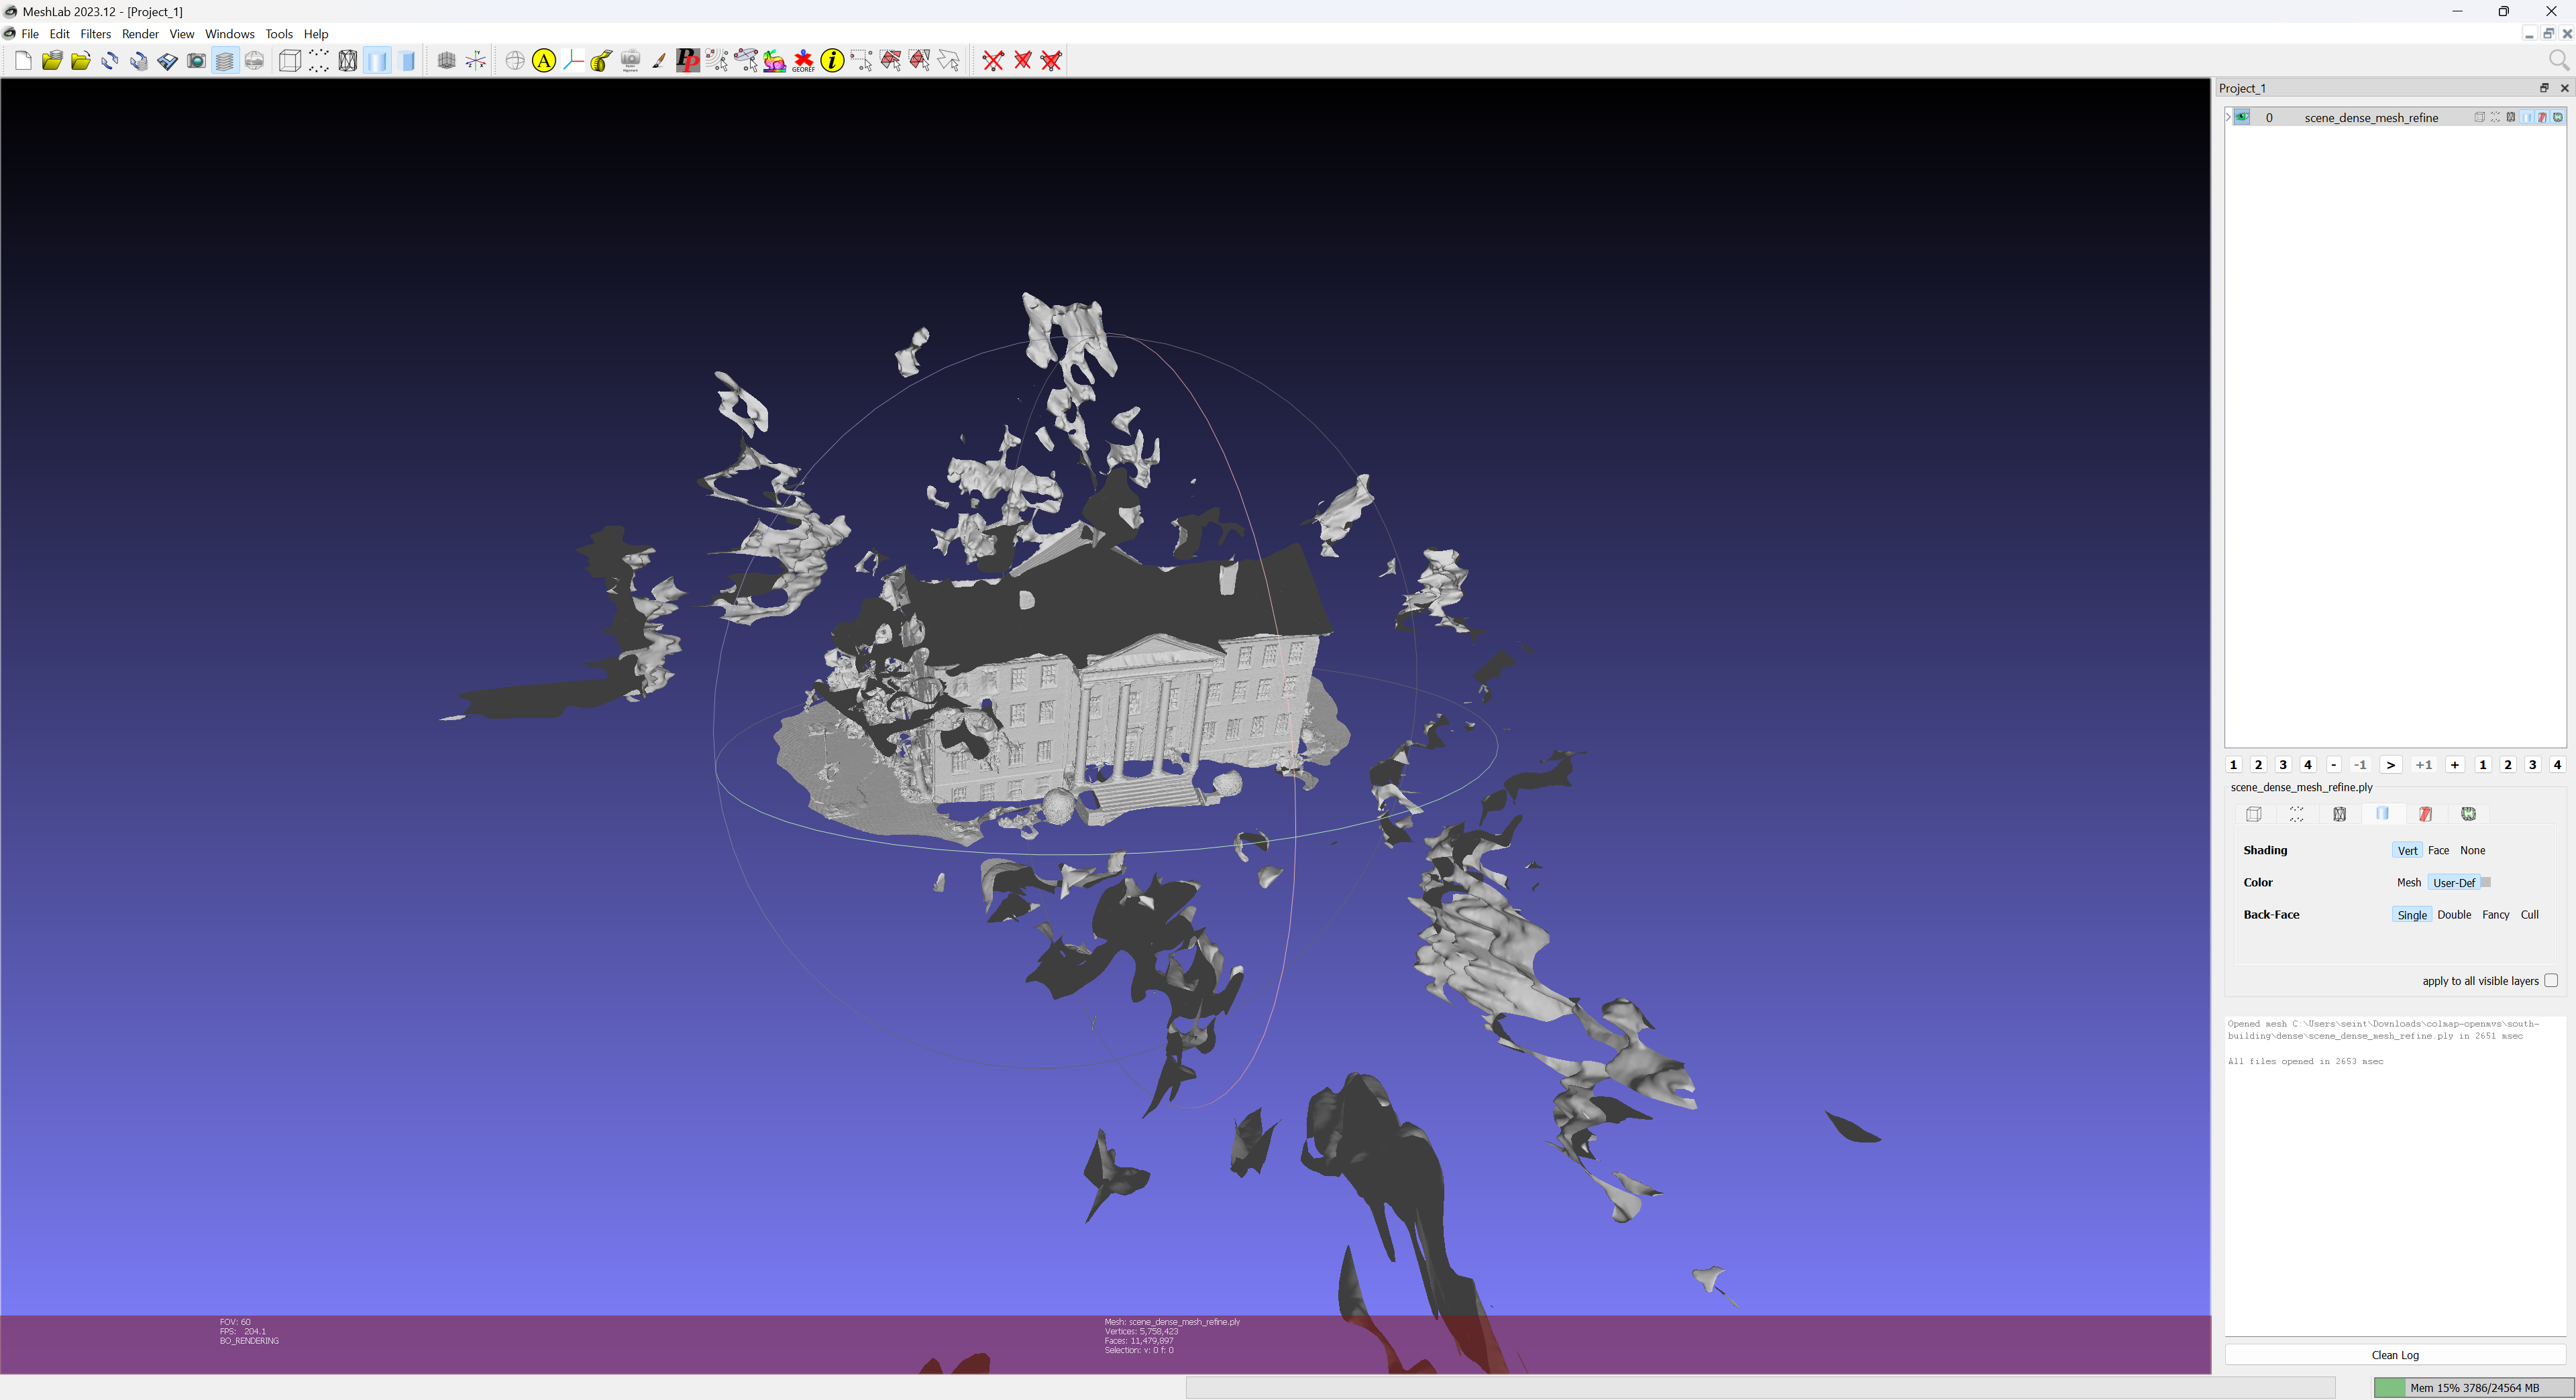Click the GEOREF reference scene tool
2576x1400 pixels.
tap(803, 61)
